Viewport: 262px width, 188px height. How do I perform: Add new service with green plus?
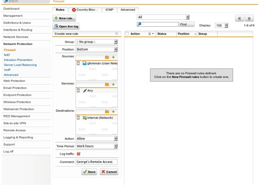pos(113,85)
